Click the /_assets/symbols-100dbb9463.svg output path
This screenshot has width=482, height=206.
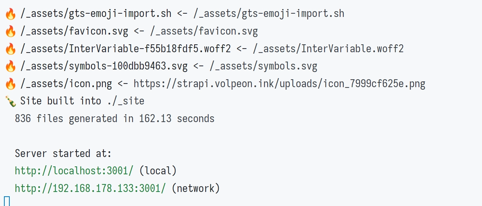[x=104, y=66]
